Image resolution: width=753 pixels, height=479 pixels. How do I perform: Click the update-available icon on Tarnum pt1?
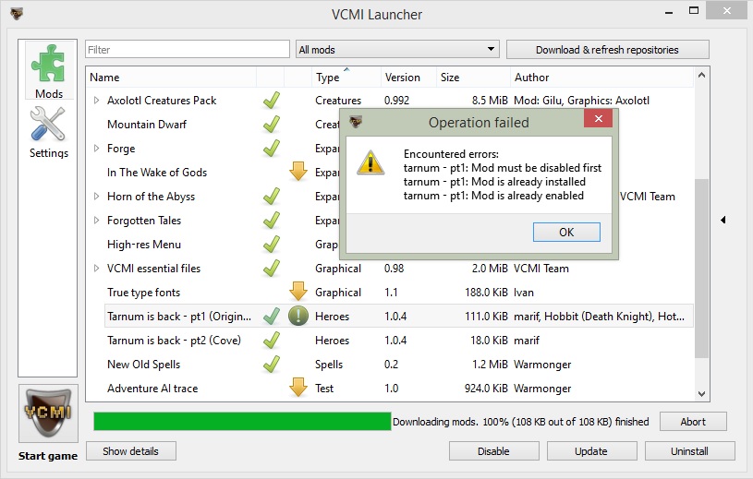click(298, 317)
